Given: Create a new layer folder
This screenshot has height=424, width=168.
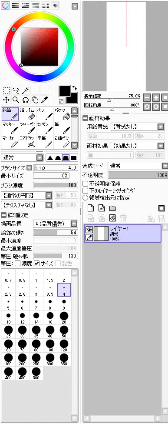Looking at the screenshot, I should pyautogui.click(x=112, y=208).
